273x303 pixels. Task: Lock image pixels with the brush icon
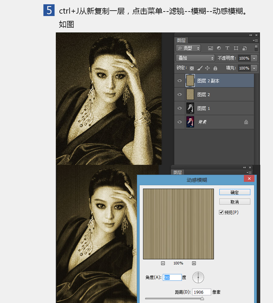coord(200,68)
